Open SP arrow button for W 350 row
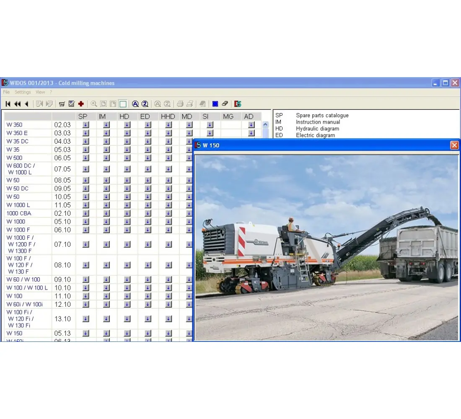Image resolution: width=461 pixels, height=419 pixels. [85, 125]
